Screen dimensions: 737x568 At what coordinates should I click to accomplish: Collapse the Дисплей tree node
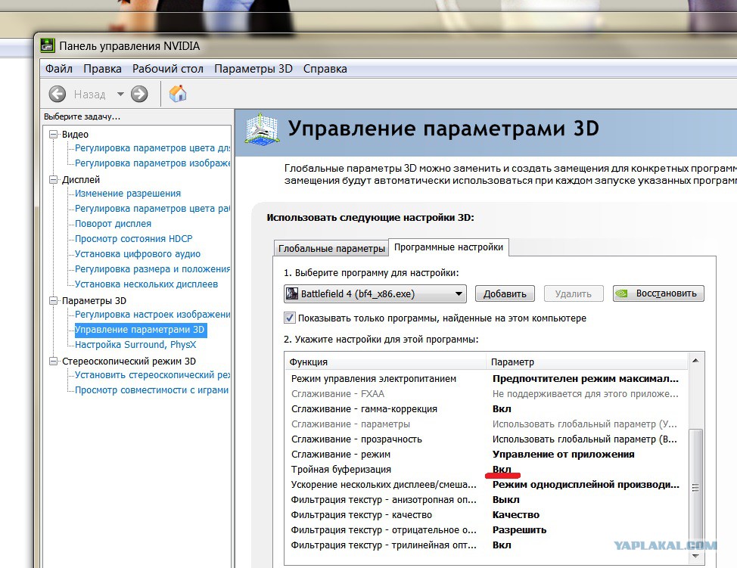54,179
